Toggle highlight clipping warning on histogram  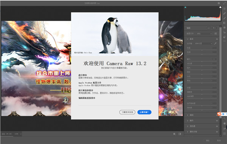tap(220, 7)
